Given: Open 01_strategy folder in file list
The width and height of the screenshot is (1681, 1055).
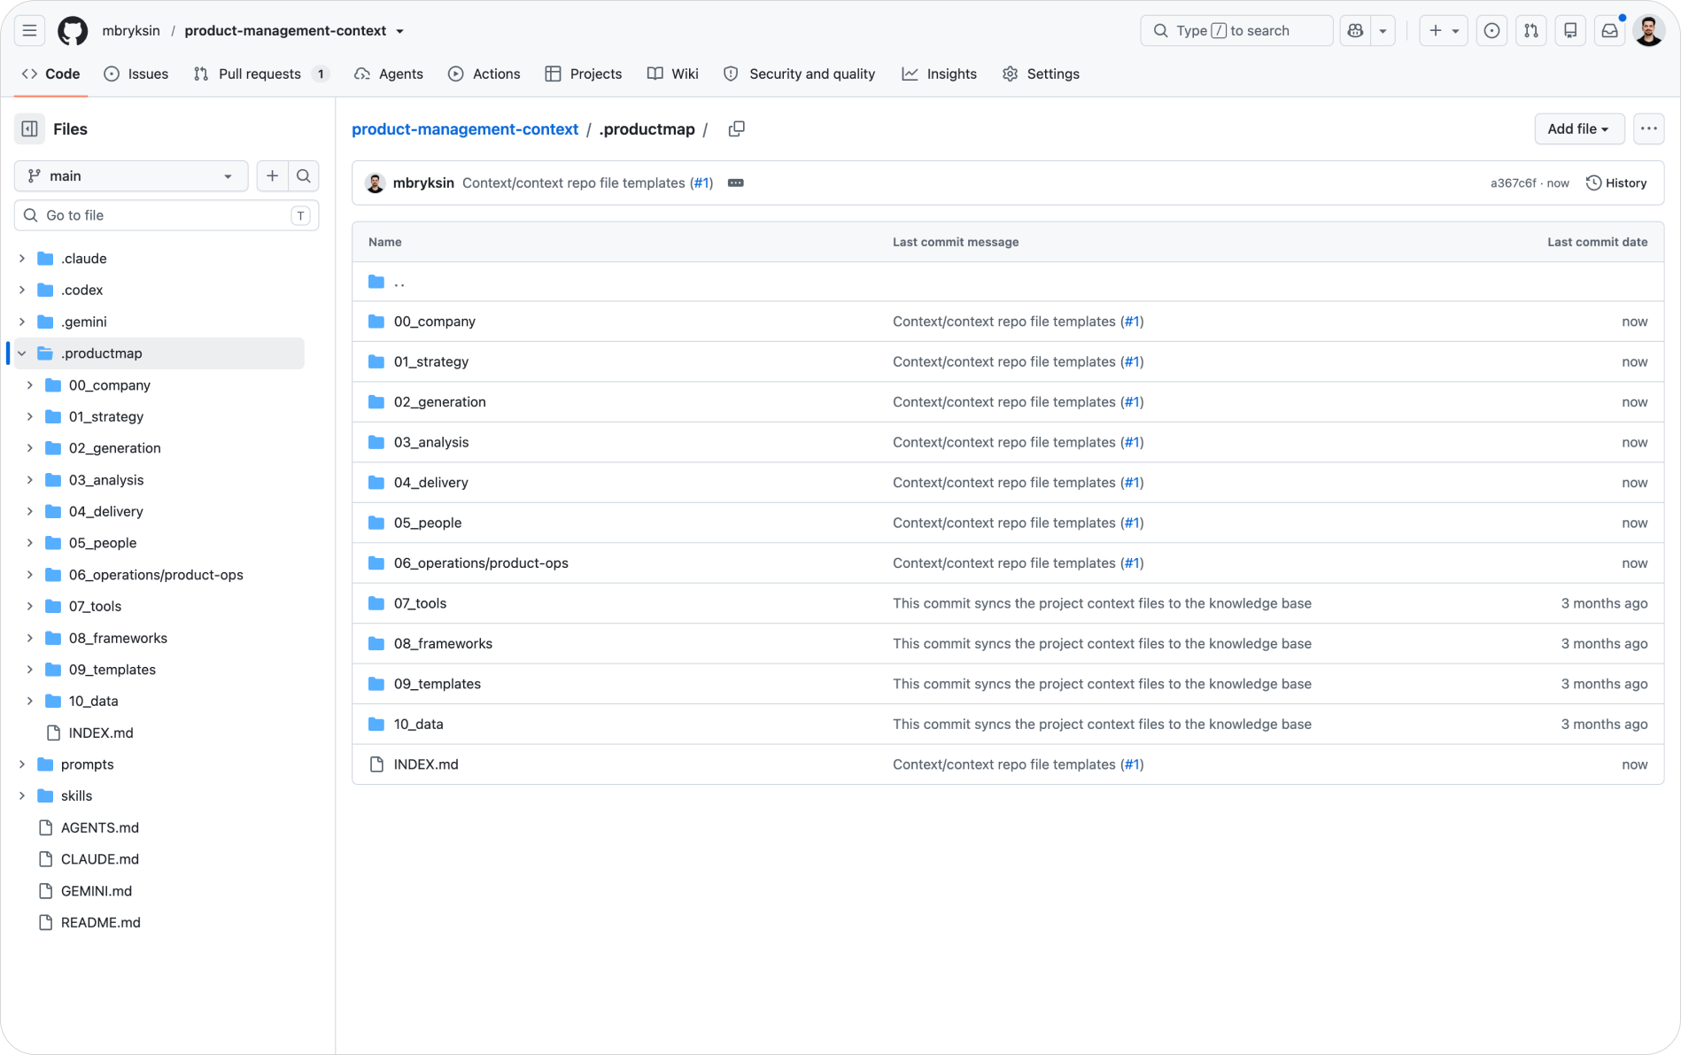Looking at the screenshot, I should [x=431, y=361].
